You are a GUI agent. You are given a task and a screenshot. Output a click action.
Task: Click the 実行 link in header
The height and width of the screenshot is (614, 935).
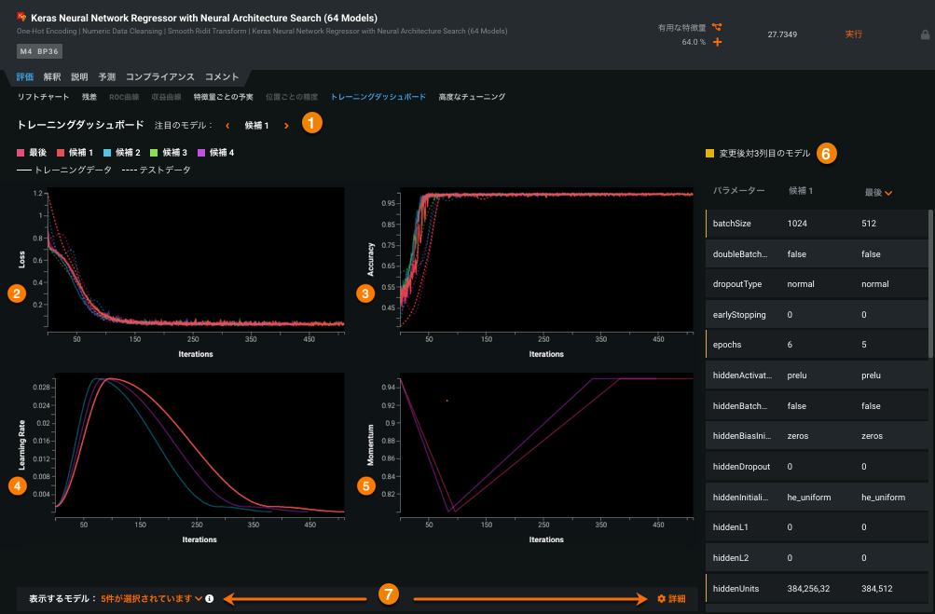[x=853, y=34]
